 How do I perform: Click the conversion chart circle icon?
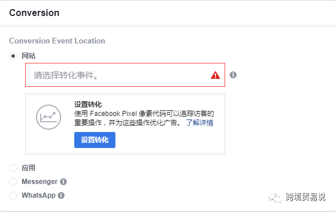(49, 117)
